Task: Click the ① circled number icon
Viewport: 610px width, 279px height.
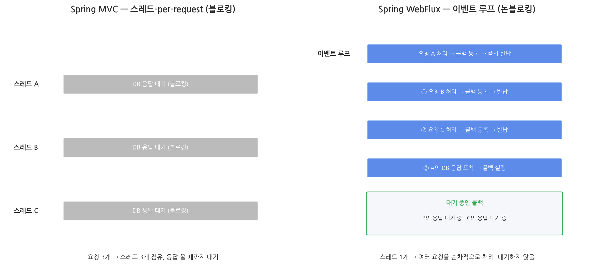Action: pyautogui.click(x=424, y=92)
